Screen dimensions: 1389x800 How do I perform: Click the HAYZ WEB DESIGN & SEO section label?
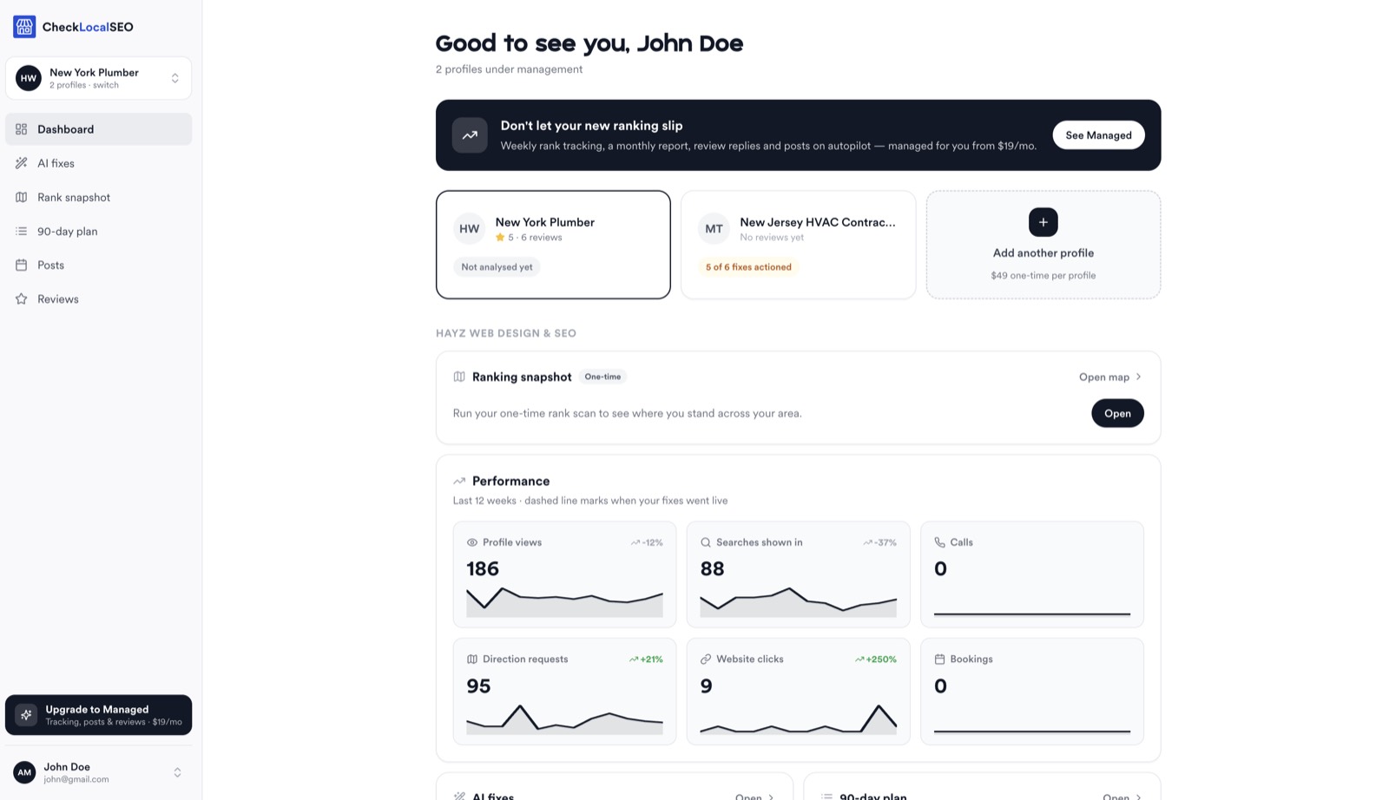point(506,333)
